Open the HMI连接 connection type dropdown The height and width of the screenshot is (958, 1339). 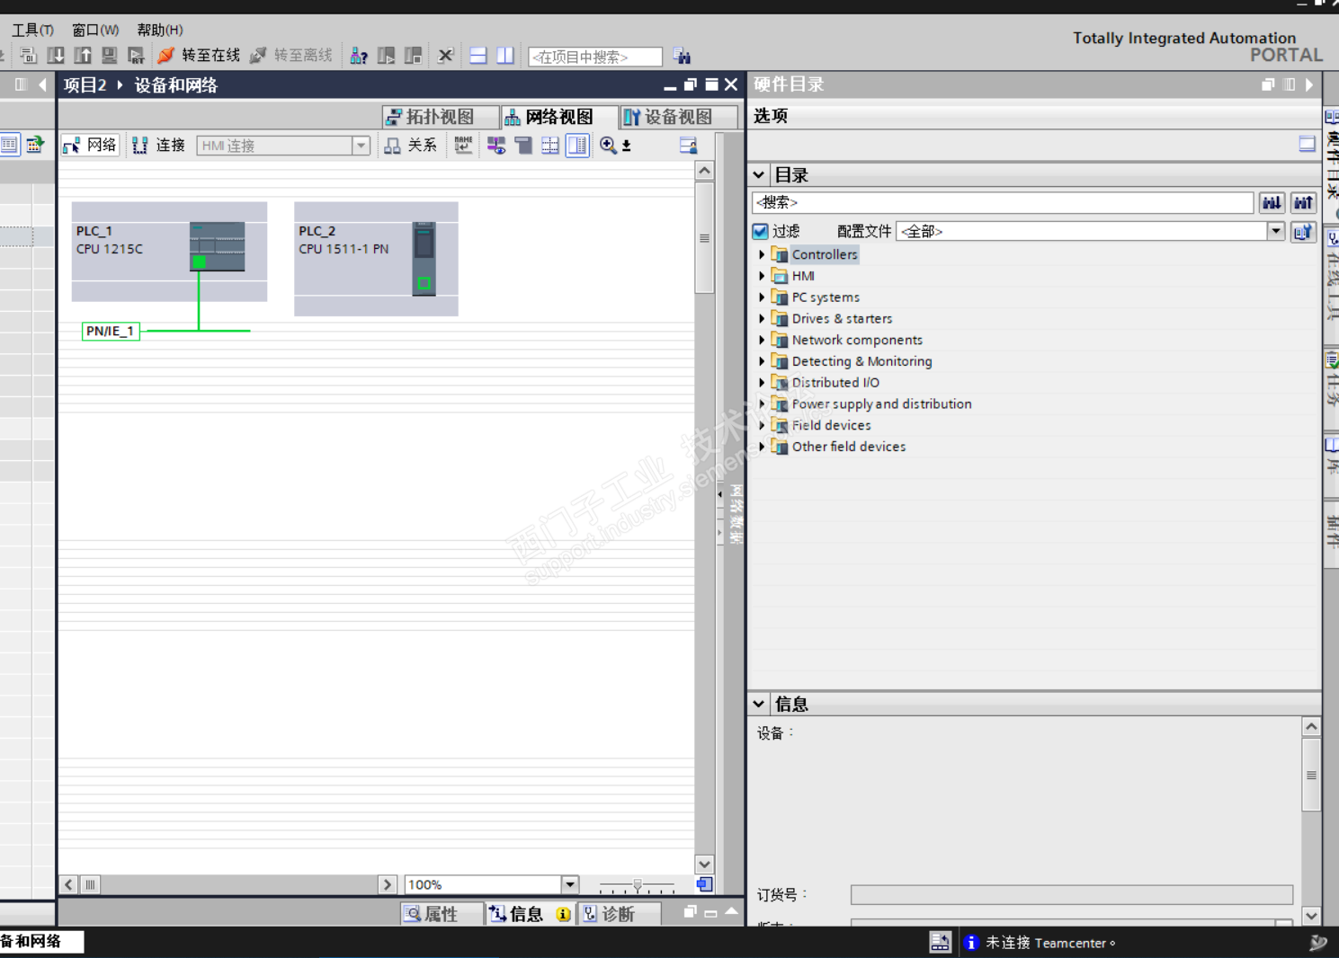click(x=361, y=146)
